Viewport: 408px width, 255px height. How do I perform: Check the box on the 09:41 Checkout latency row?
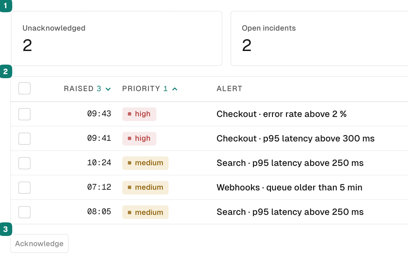pos(24,139)
